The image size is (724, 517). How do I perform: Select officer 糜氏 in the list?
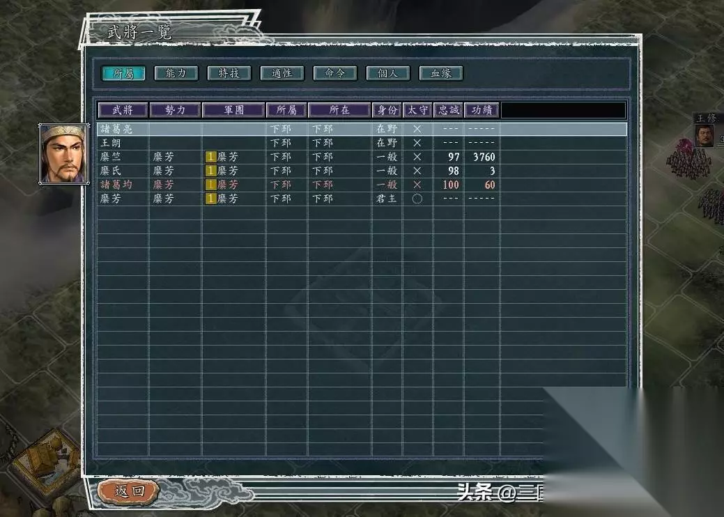pos(362,170)
